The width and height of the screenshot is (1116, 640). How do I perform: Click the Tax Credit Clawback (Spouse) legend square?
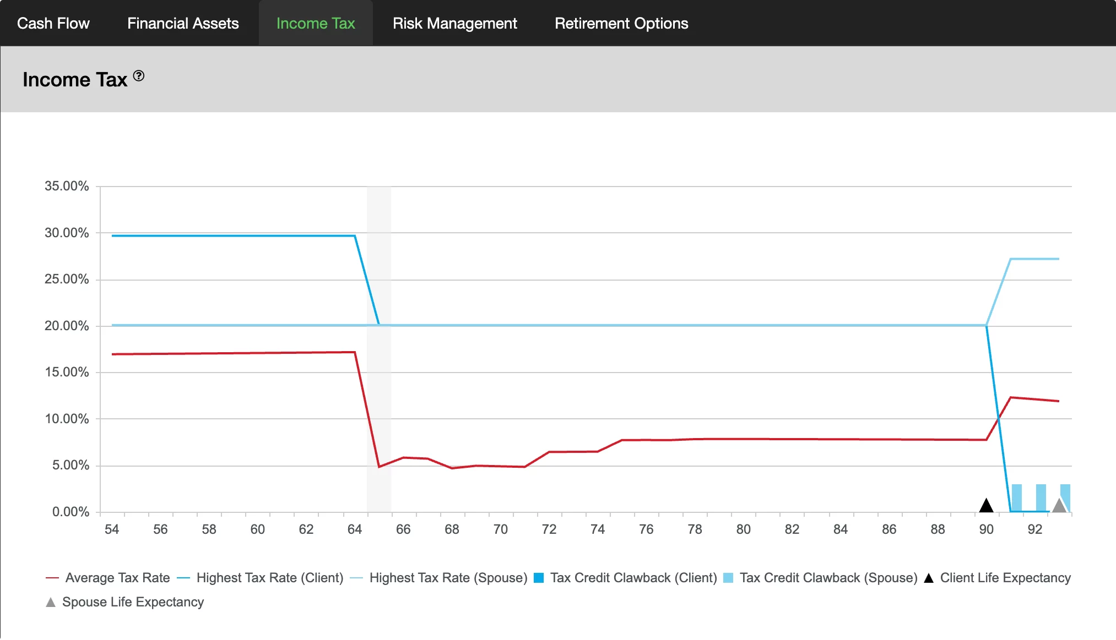[728, 578]
